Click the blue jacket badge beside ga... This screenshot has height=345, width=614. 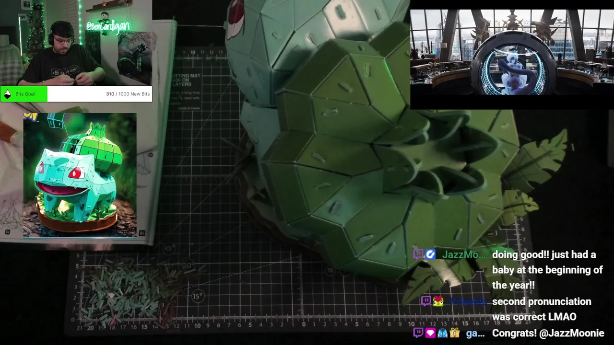click(442, 333)
